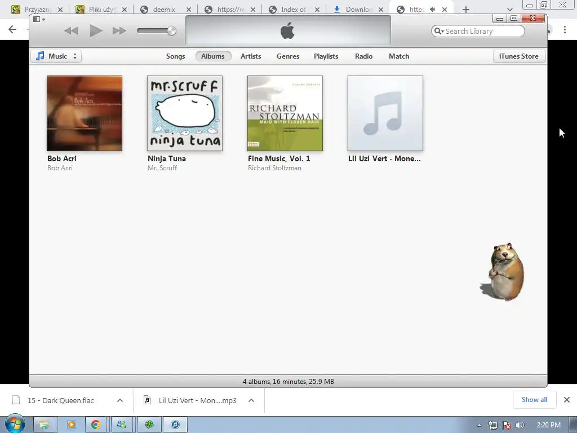Click the Richard Stoltzman artist name
Image resolution: width=577 pixels, height=433 pixels.
(274, 168)
